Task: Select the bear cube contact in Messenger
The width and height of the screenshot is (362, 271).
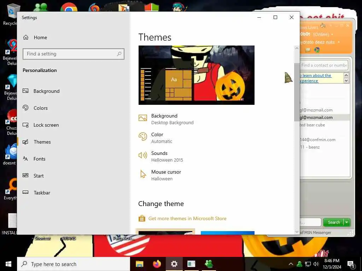Action: 313,125
